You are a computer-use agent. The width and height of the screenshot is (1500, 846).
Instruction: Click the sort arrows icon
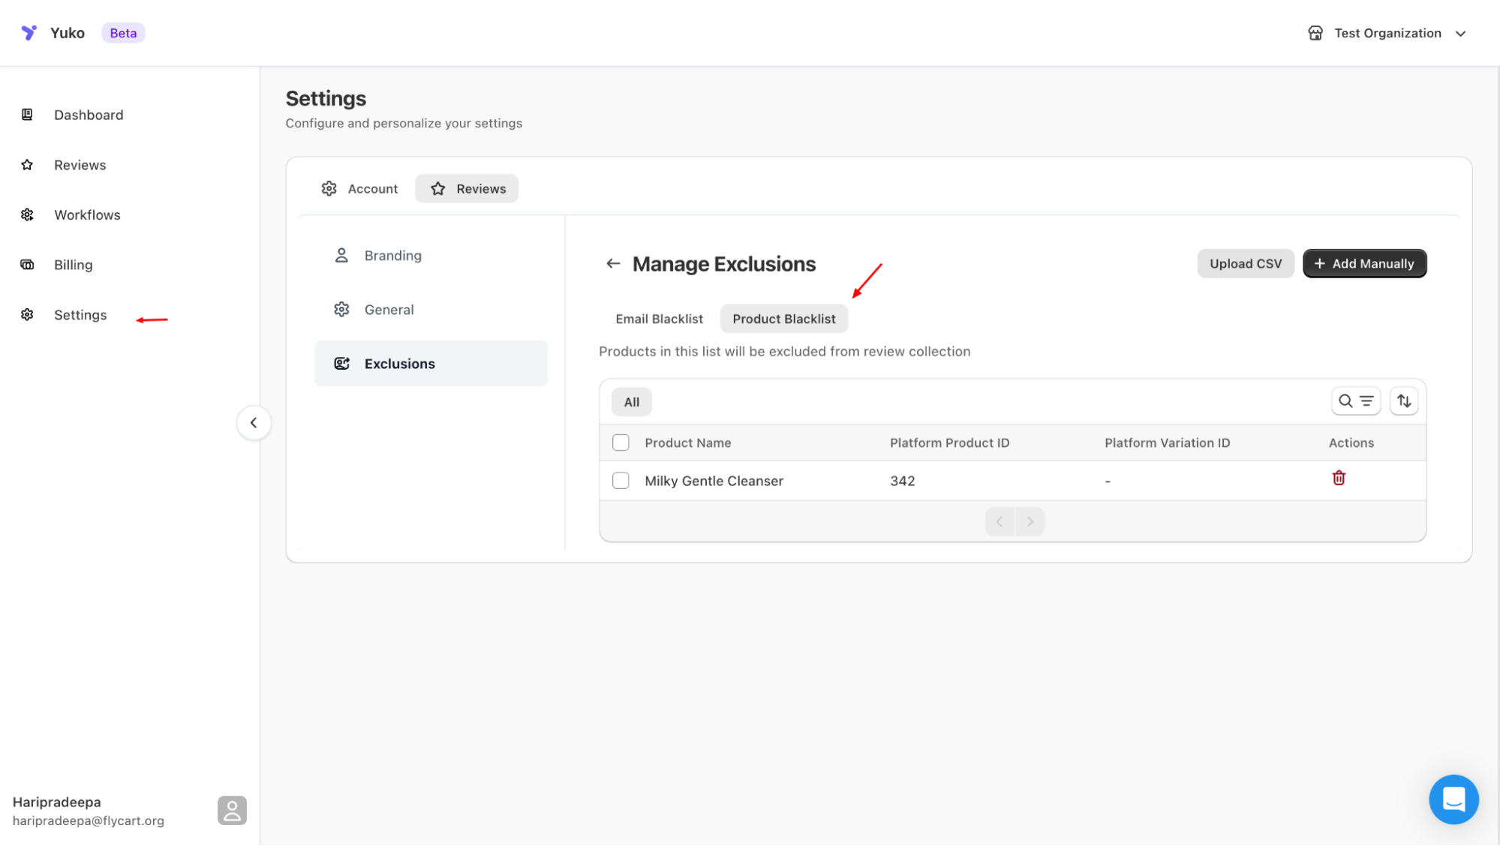click(1403, 401)
